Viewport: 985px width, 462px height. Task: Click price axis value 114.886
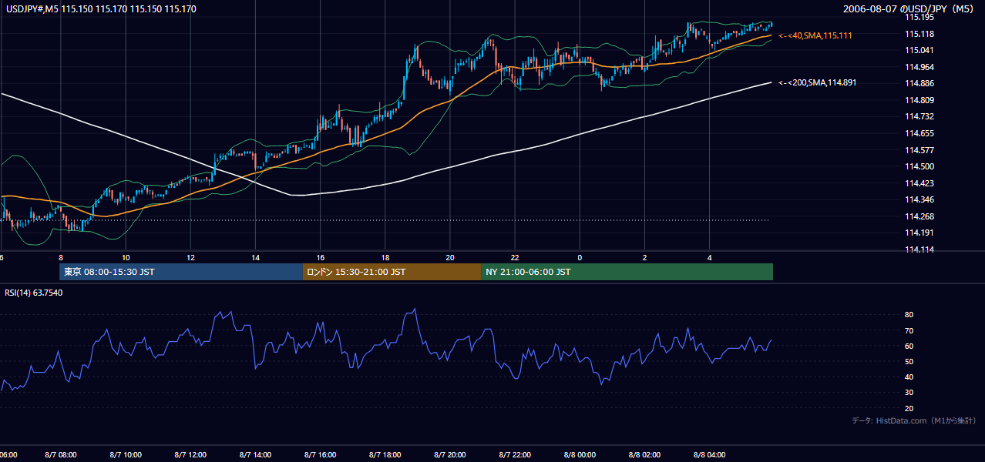pyautogui.click(x=919, y=83)
